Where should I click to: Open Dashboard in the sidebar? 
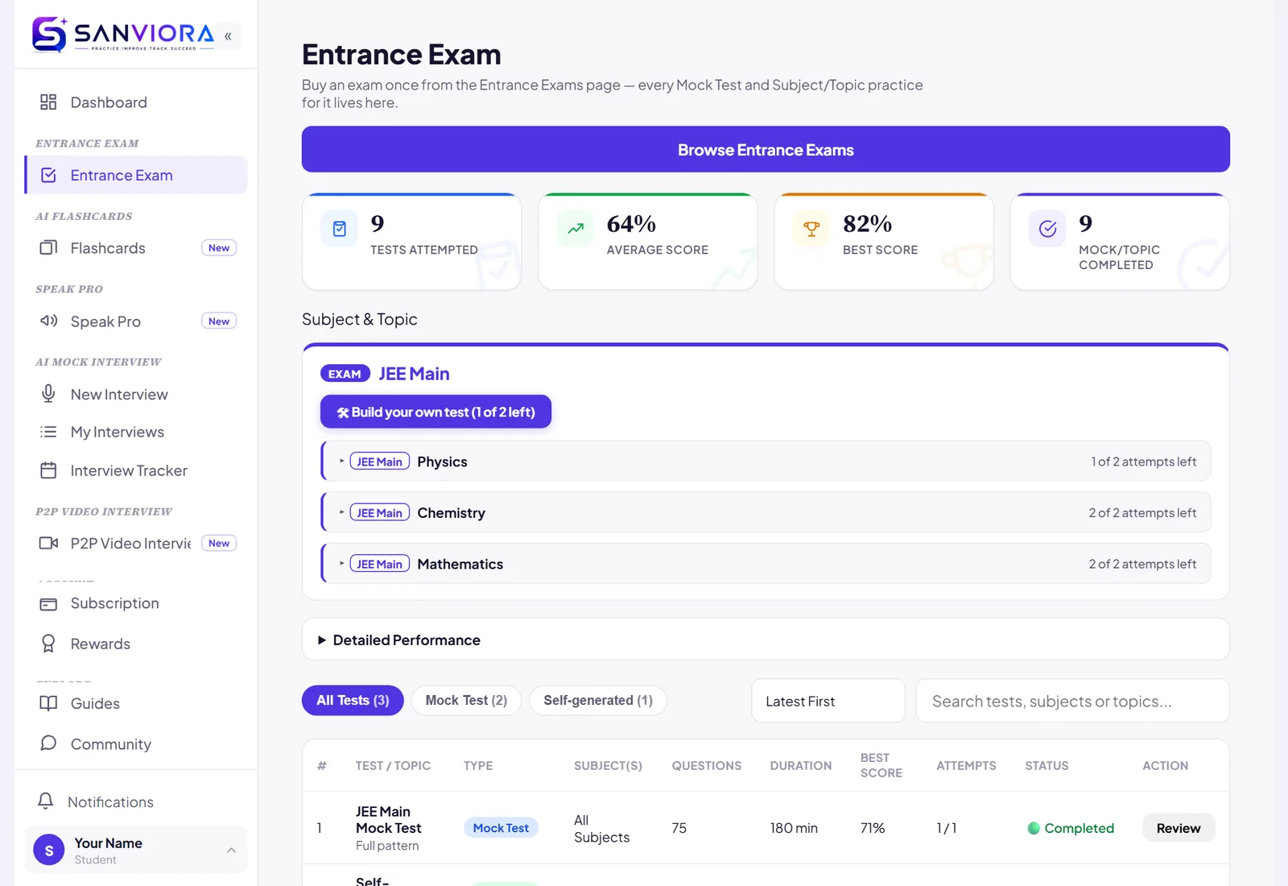point(136,102)
